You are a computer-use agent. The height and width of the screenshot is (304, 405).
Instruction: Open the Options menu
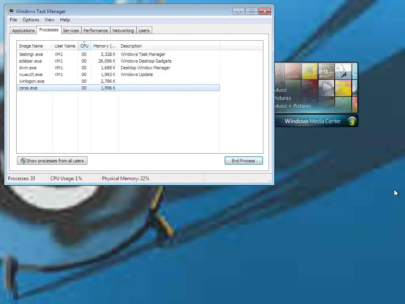[x=31, y=20]
